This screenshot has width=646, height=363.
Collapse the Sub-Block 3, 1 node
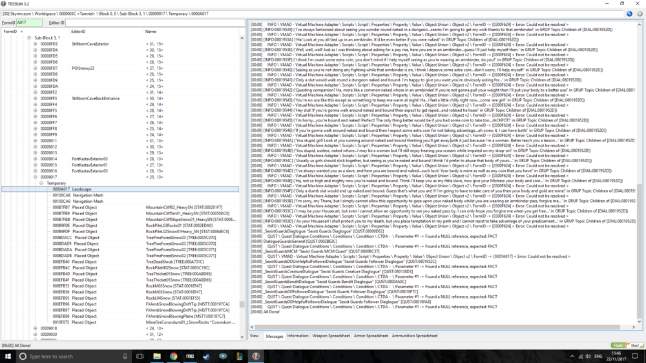coord(29,38)
